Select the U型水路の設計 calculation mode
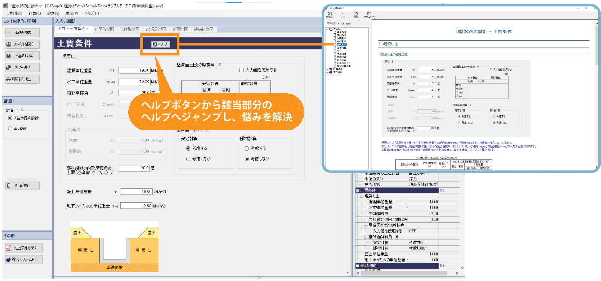The image size is (601, 281). pyautogui.click(x=11, y=118)
